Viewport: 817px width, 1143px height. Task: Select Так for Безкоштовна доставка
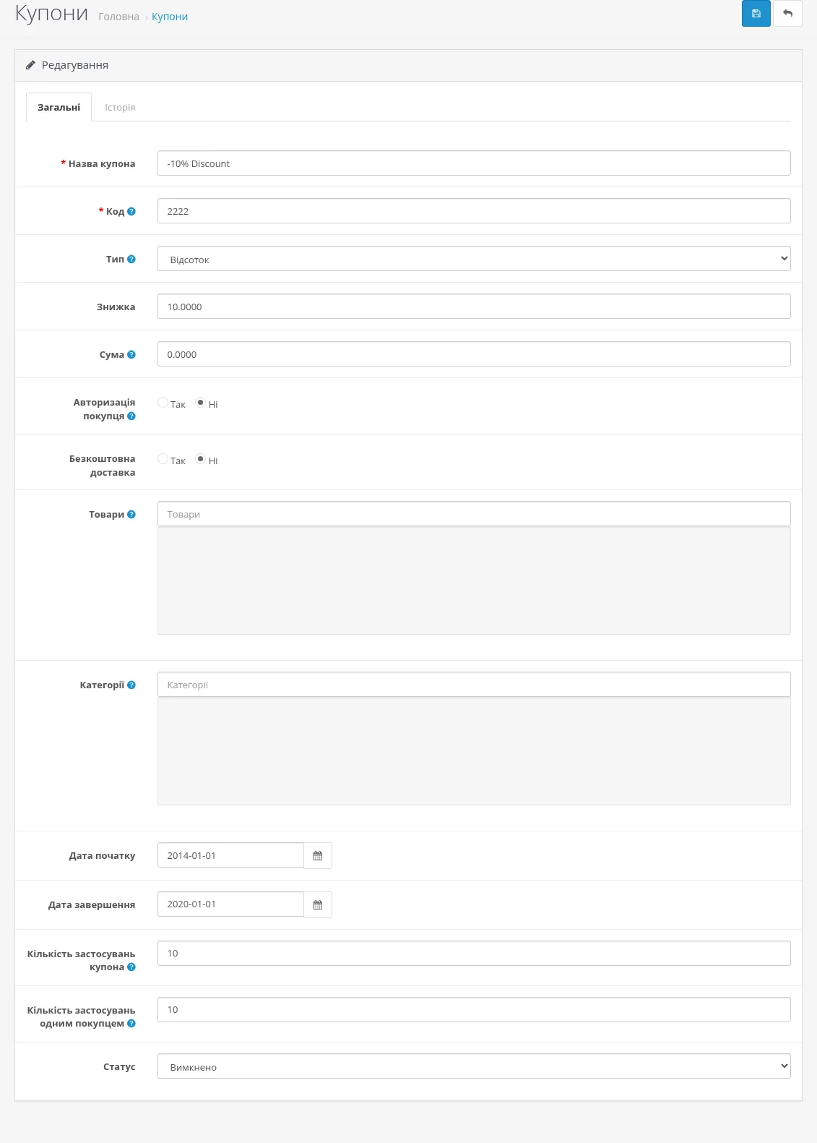pos(163,459)
